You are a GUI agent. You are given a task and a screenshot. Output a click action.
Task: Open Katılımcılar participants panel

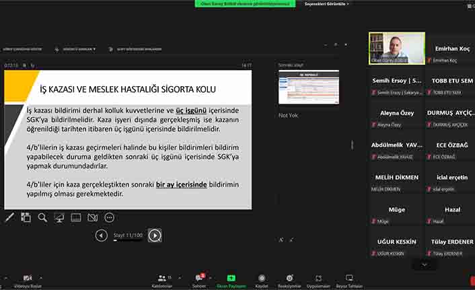161,280
